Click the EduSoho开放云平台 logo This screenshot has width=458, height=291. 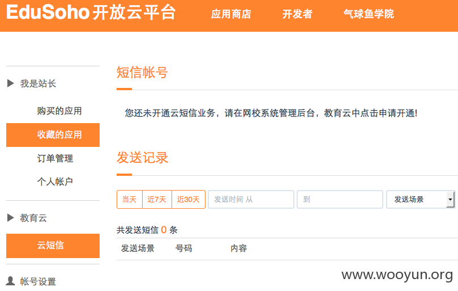91,12
